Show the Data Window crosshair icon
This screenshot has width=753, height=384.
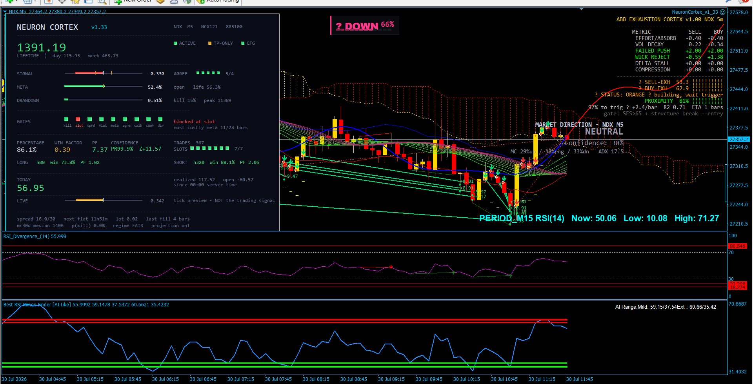click(x=62, y=1)
